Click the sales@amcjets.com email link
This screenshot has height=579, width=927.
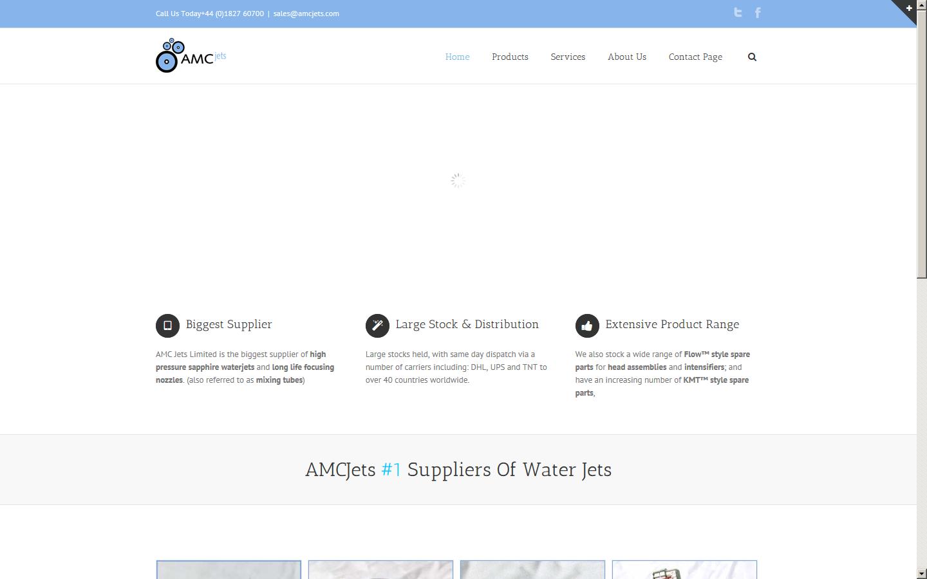point(306,13)
